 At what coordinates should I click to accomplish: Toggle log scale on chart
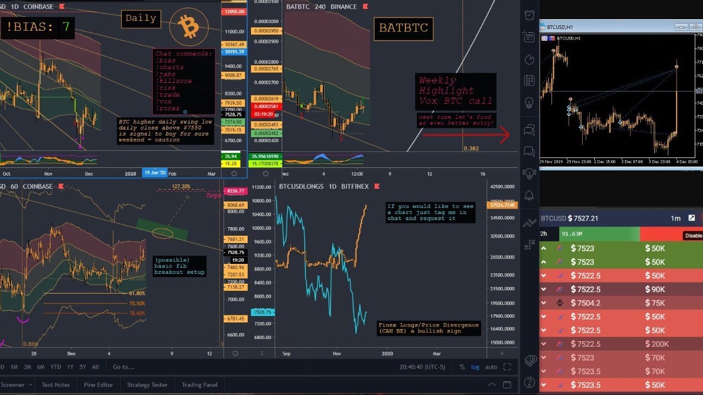[475, 367]
